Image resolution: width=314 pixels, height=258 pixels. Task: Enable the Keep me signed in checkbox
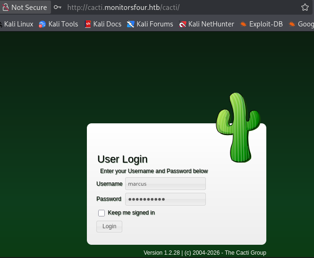102,213
